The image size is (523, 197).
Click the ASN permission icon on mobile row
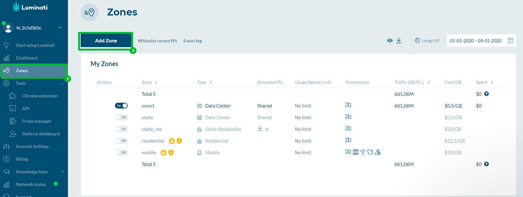tap(356, 152)
